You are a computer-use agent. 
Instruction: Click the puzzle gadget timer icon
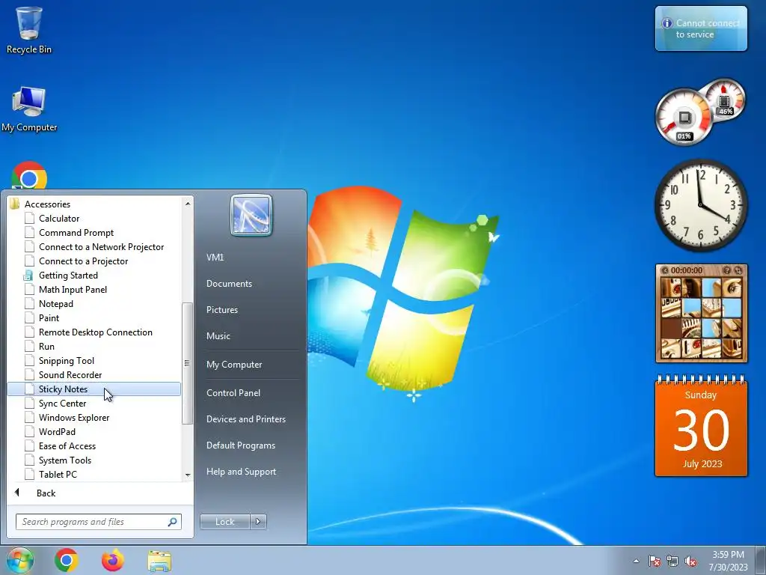click(664, 270)
